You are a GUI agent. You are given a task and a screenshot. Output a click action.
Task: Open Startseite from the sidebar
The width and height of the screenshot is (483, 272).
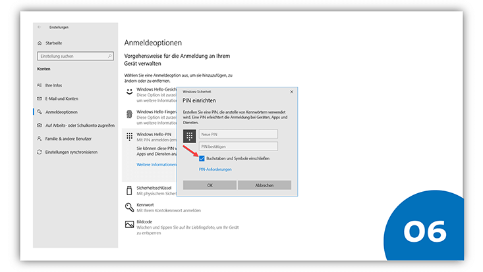(x=54, y=43)
